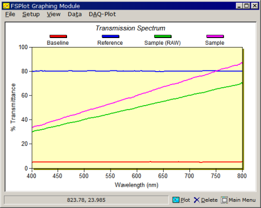The height and width of the screenshot is (208, 261).
Task: Click the Delete X icon
Action: tap(197, 200)
